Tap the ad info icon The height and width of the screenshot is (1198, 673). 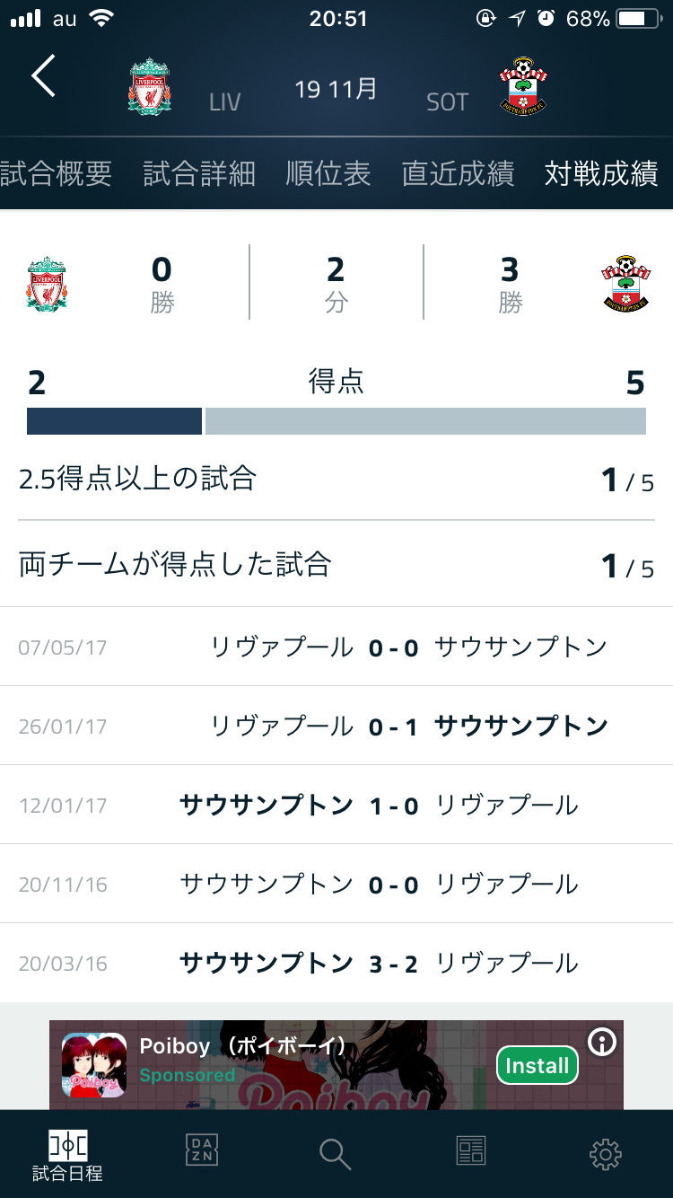(x=602, y=1042)
